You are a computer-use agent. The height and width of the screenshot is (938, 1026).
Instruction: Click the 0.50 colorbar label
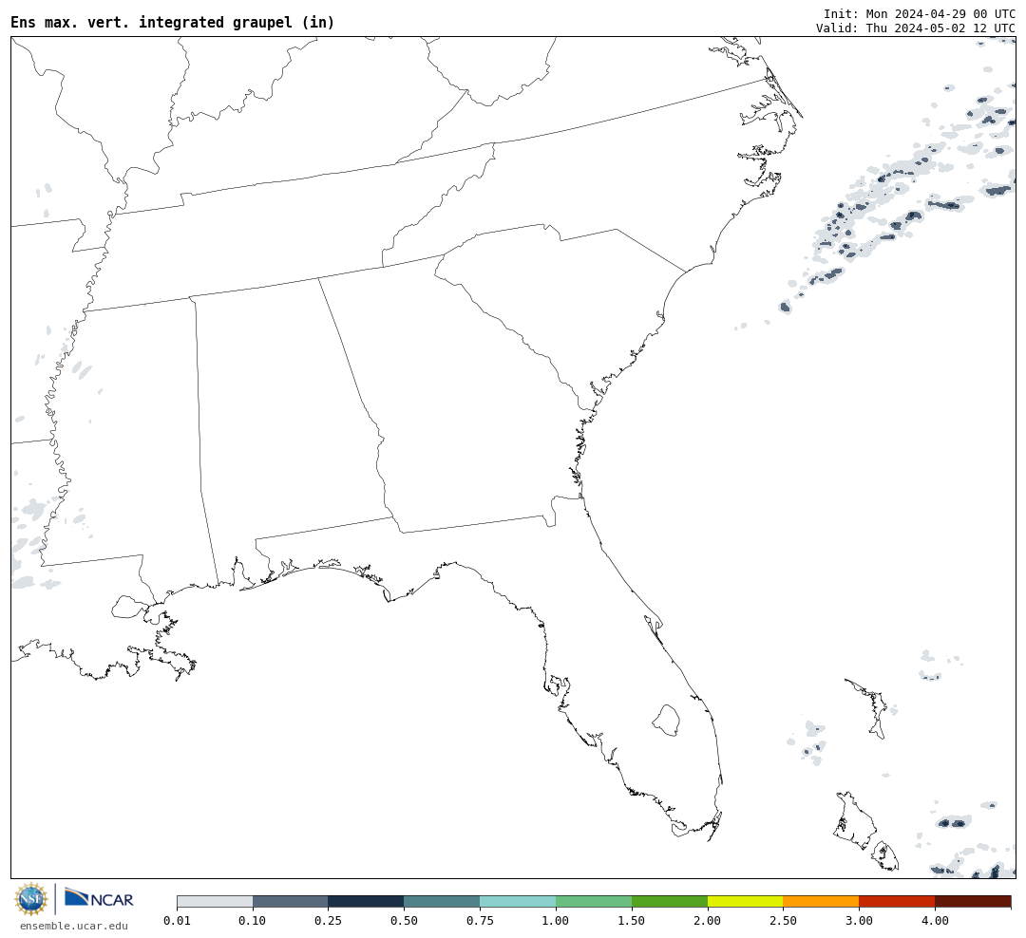point(405,921)
